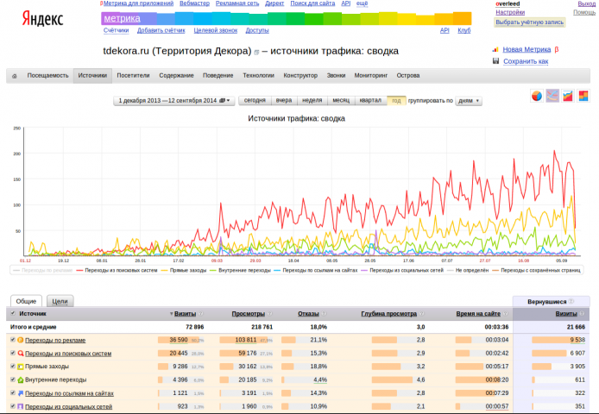This screenshot has width=599, height=414.
Task: Click the search engines magnifier icon
Action: (x=21, y=354)
